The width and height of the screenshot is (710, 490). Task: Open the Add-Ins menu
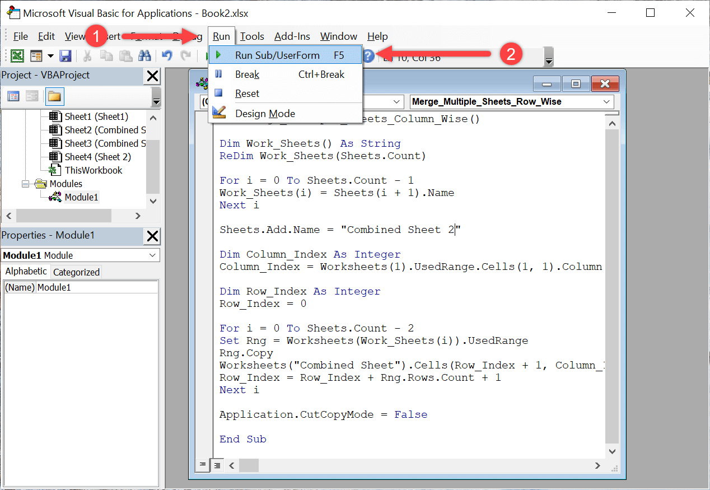pos(292,36)
